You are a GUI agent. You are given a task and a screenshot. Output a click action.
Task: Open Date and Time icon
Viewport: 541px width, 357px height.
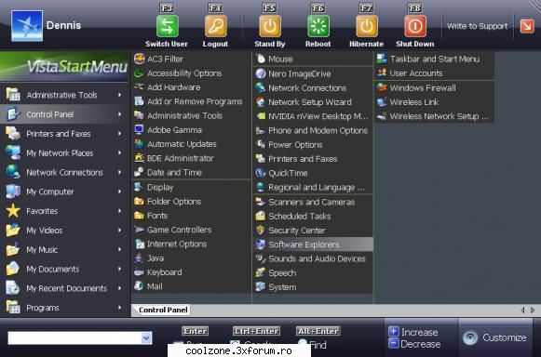(x=139, y=172)
